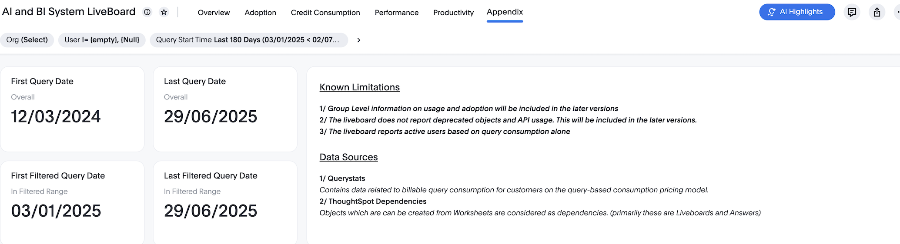Click the Known Limitations heading

[x=359, y=87]
